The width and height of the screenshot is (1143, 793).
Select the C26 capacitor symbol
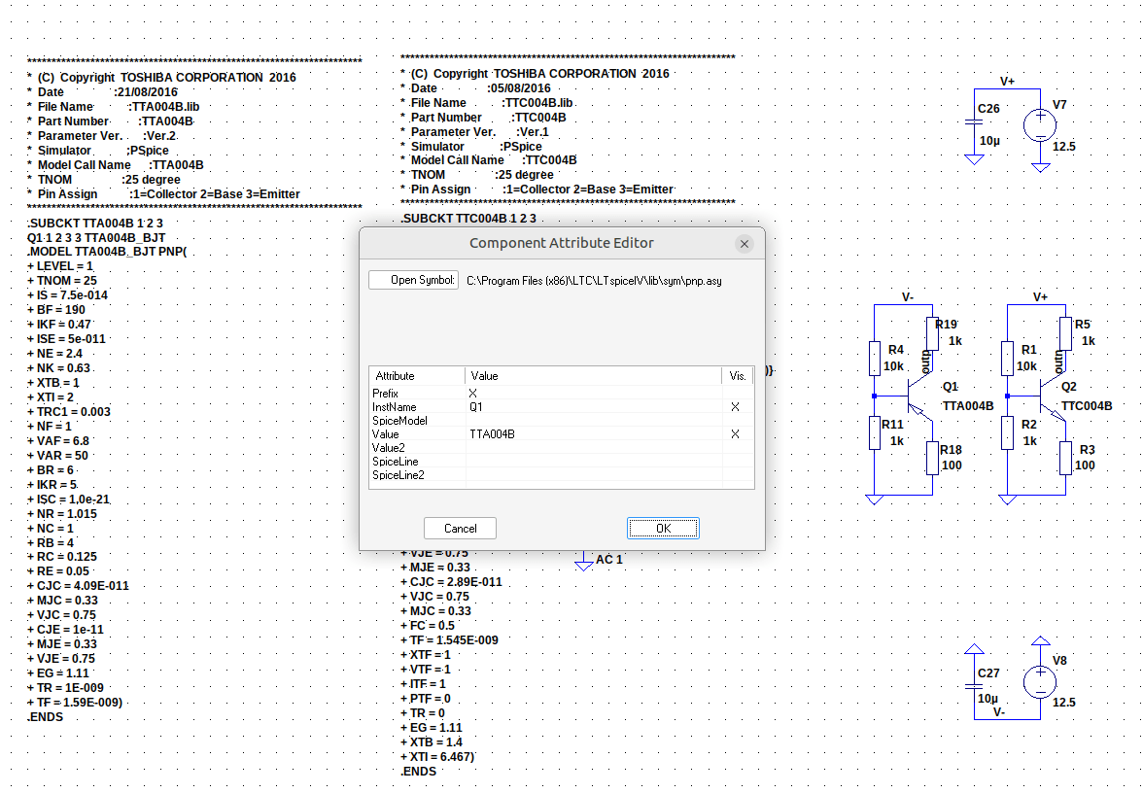click(974, 122)
